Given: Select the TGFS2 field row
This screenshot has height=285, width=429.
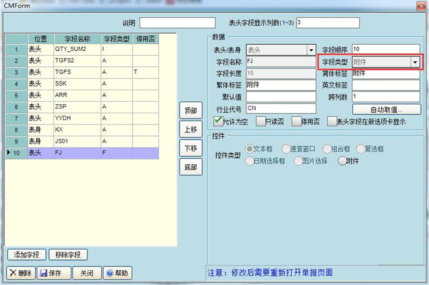Looking at the screenshot, I should pyautogui.click(x=82, y=61).
